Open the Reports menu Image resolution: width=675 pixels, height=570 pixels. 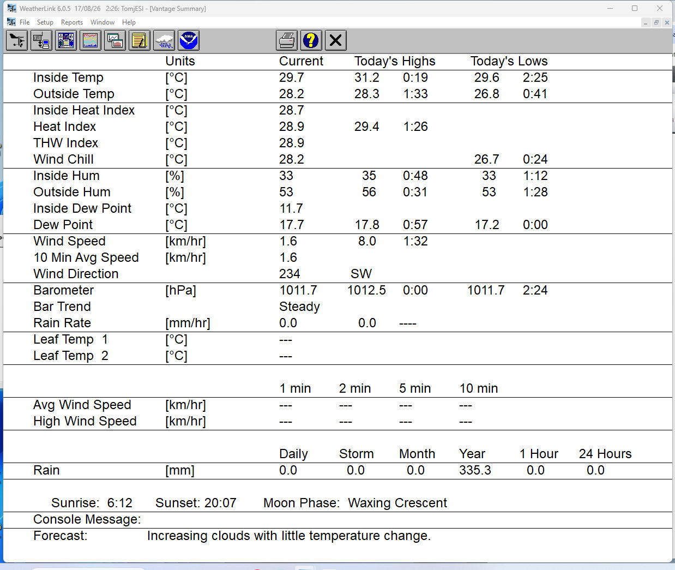point(72,22)
